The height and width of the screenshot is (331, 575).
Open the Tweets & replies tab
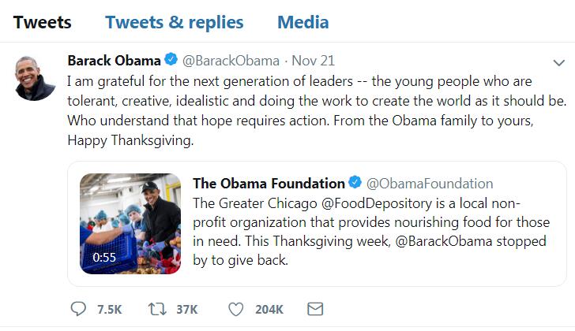[x=175, y=22]
